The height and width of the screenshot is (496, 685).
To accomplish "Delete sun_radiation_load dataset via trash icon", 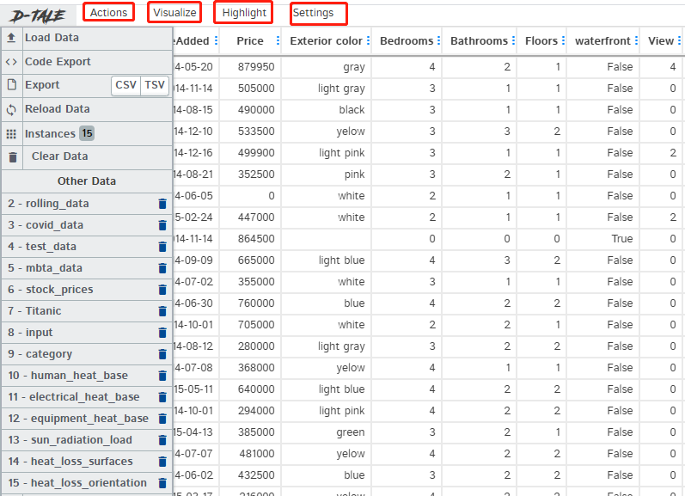I will [162, 440].
